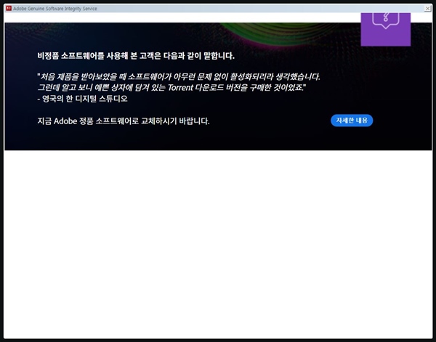This screenshot has width=436, height=342.
Task: Click the quote line mentioning Torrent 다운로드 버전
Action: (x=171, y=88)
